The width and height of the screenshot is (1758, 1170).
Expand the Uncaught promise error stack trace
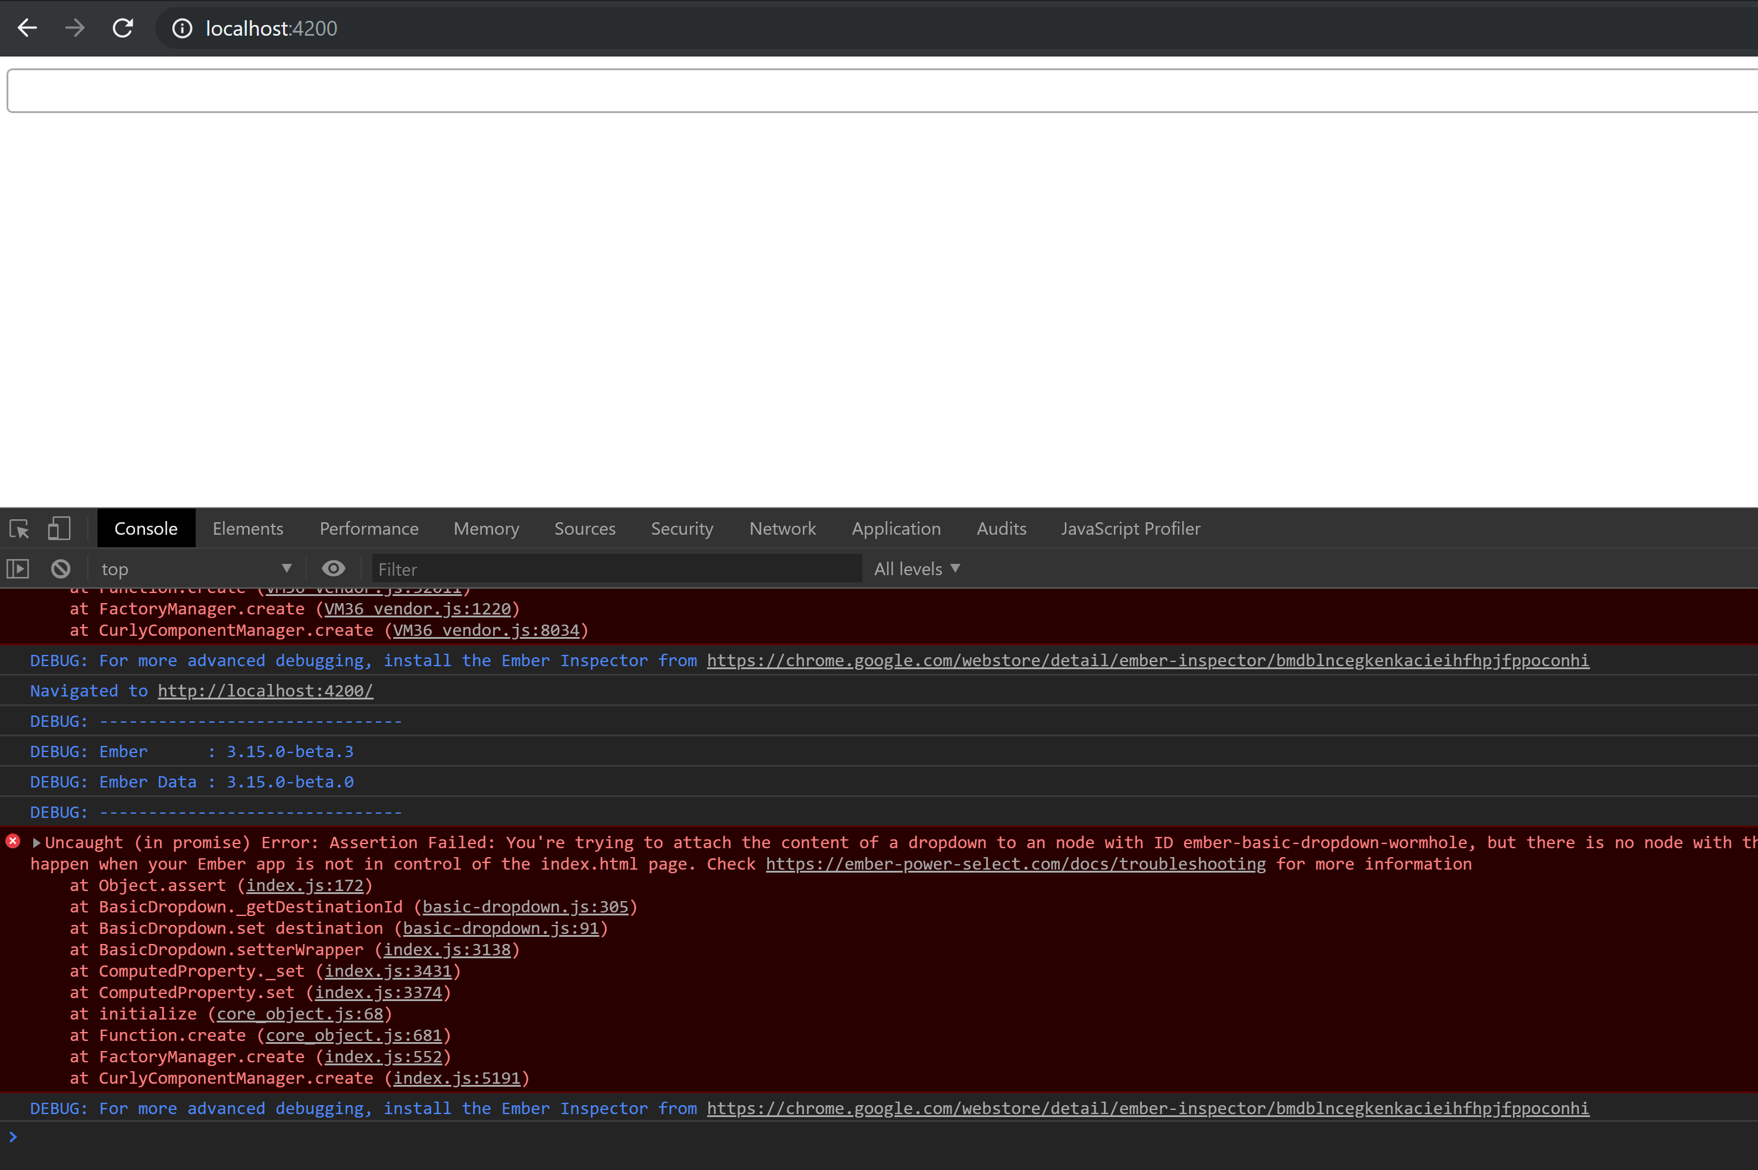tap(35, 842)
